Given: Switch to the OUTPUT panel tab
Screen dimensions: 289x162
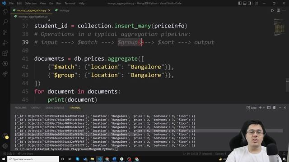Looking at the screenshot, I should tap(36, 108).
